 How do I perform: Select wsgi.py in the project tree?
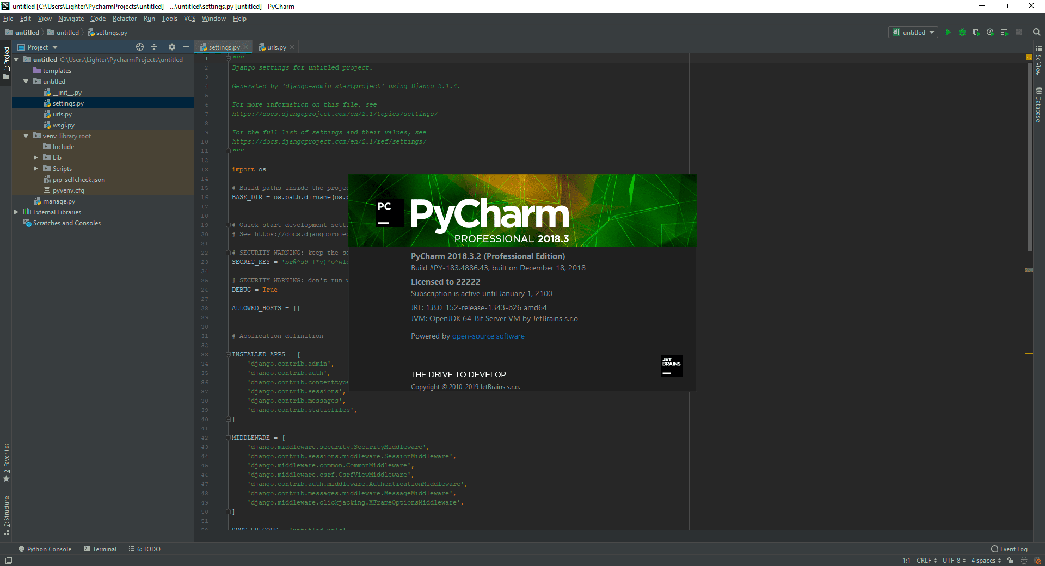pos(59,125)
